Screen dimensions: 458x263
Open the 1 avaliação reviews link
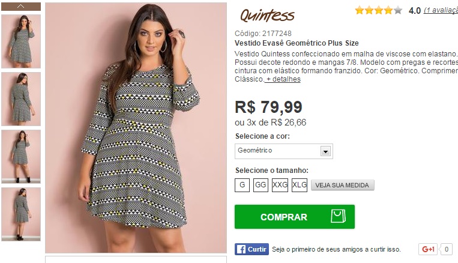point(441,11)
